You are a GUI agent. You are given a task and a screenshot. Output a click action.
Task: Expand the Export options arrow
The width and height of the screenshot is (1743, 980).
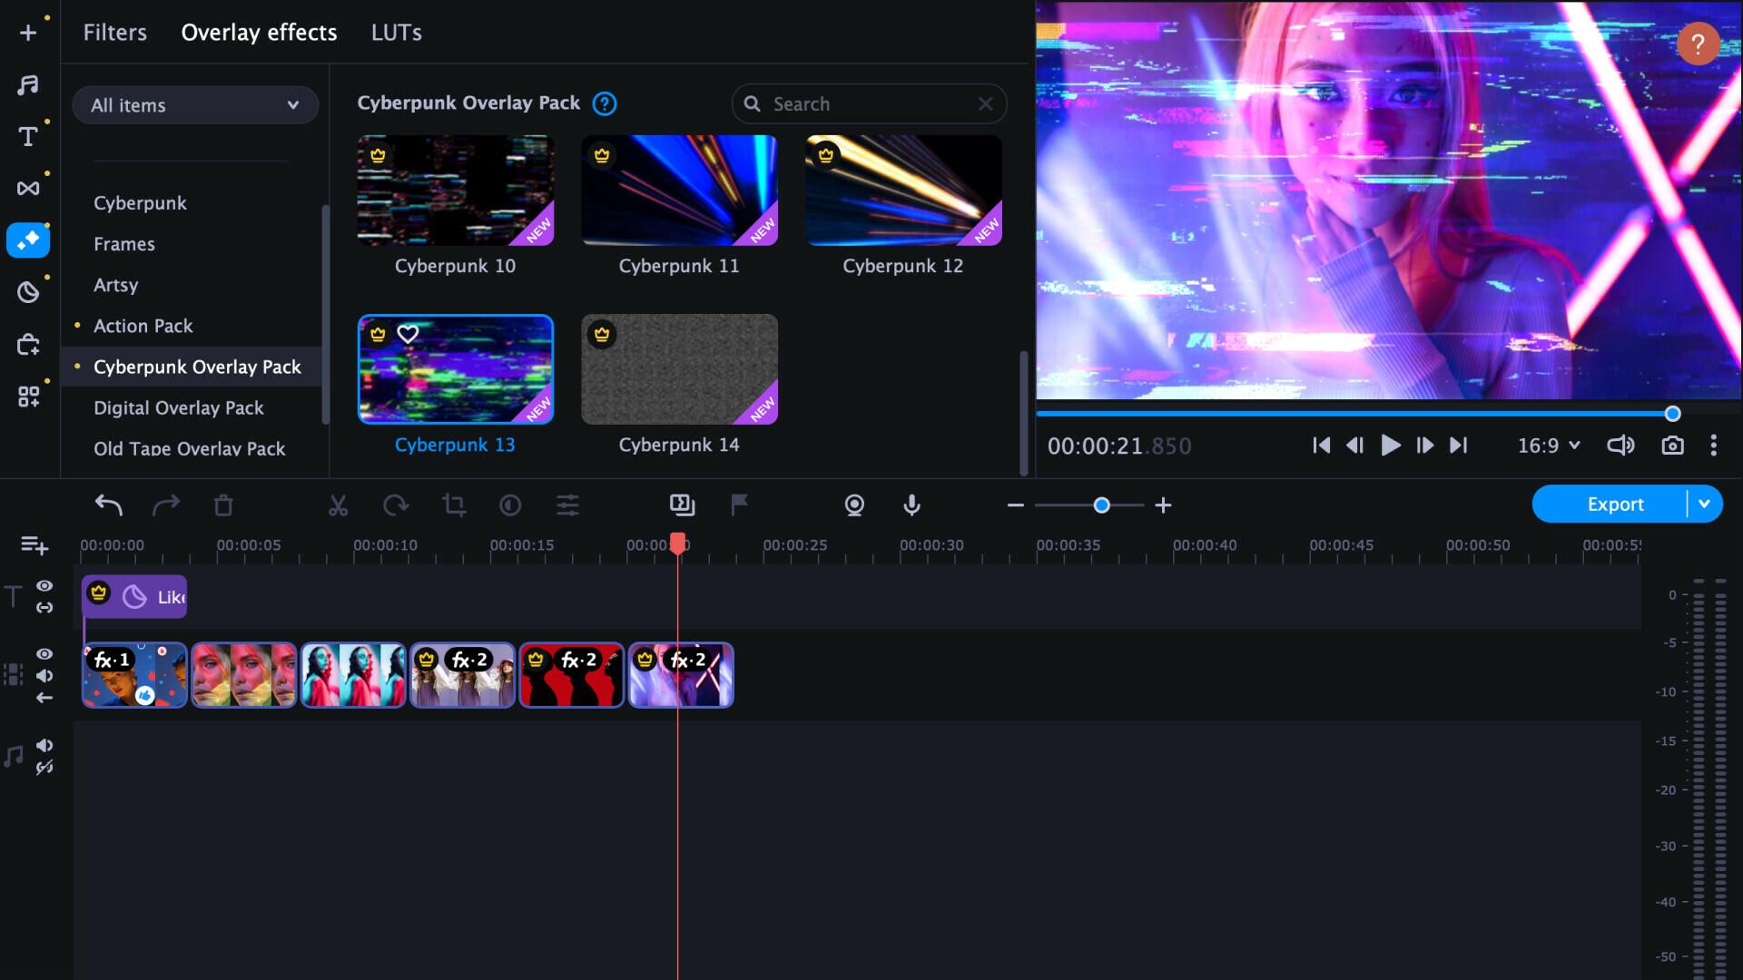click(x=1706, y=504)
